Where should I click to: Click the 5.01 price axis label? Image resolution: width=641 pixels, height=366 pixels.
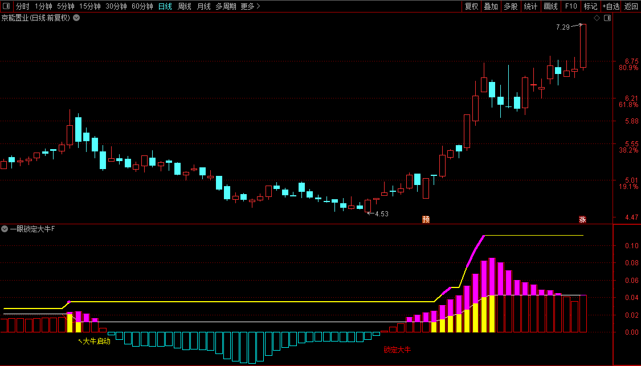pos(631,180)
